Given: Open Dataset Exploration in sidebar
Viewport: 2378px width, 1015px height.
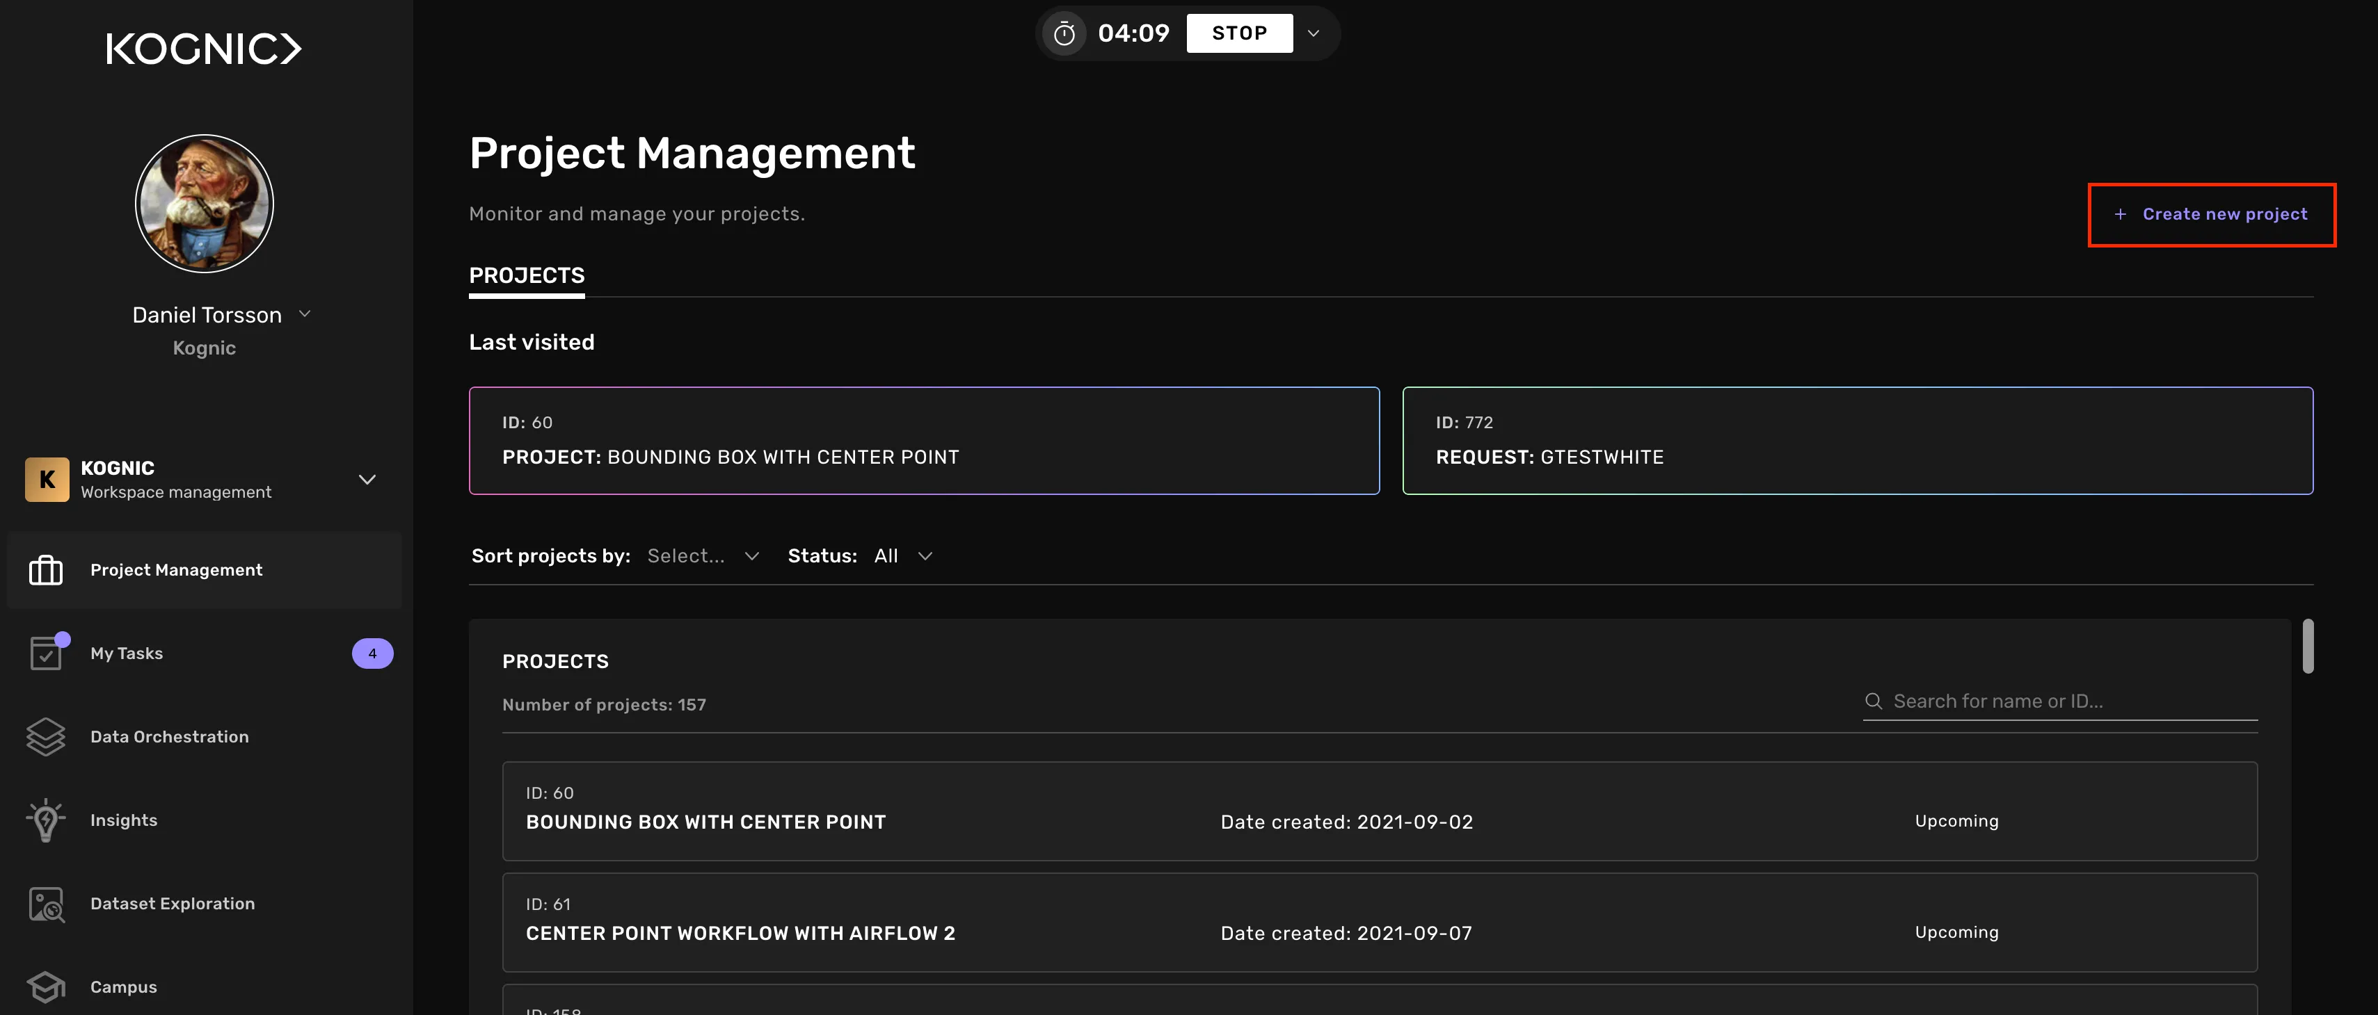Looking at the screenshot, I should [204, 903].
